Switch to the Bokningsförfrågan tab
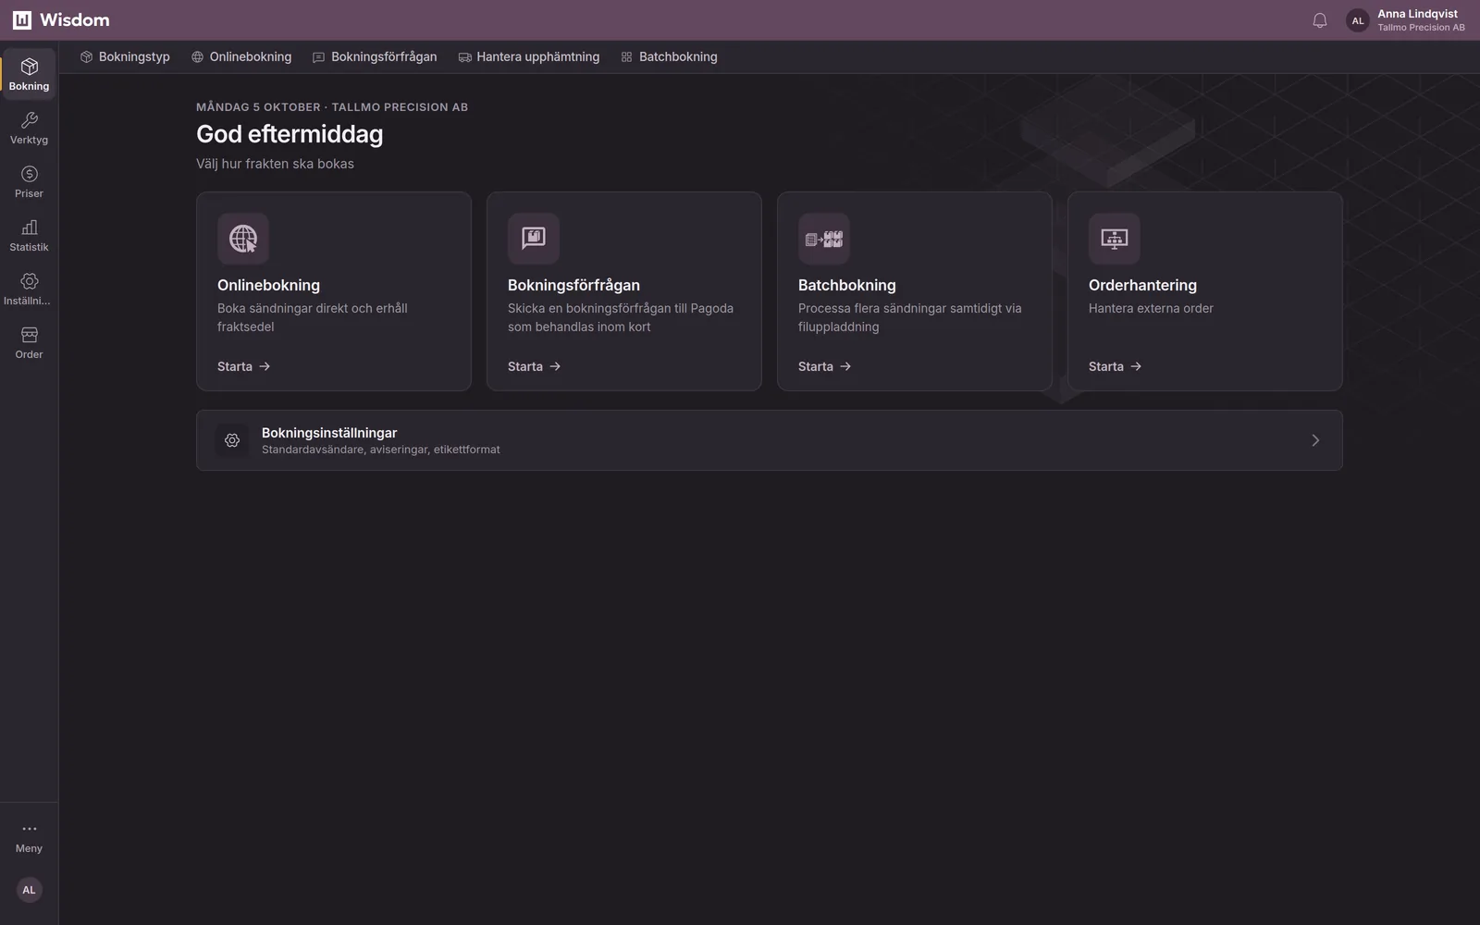The height and width of the screenshot is (925, 1480). tap(375, 56)
